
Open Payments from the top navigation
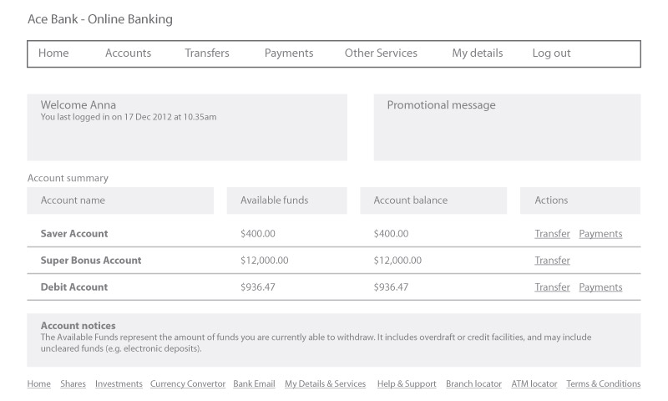click(x=289, y=53)
